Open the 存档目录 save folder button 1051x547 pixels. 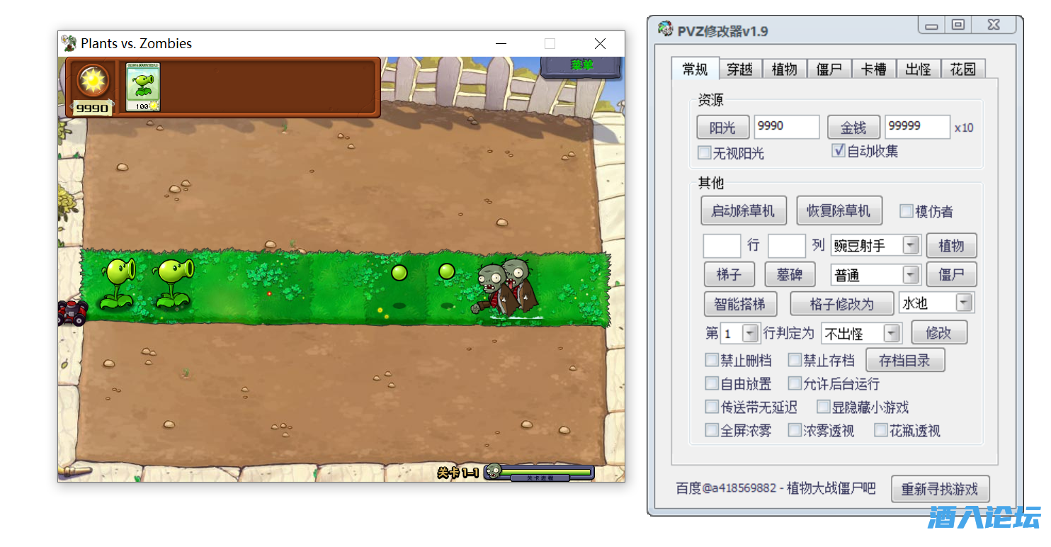tap(905, 360)
